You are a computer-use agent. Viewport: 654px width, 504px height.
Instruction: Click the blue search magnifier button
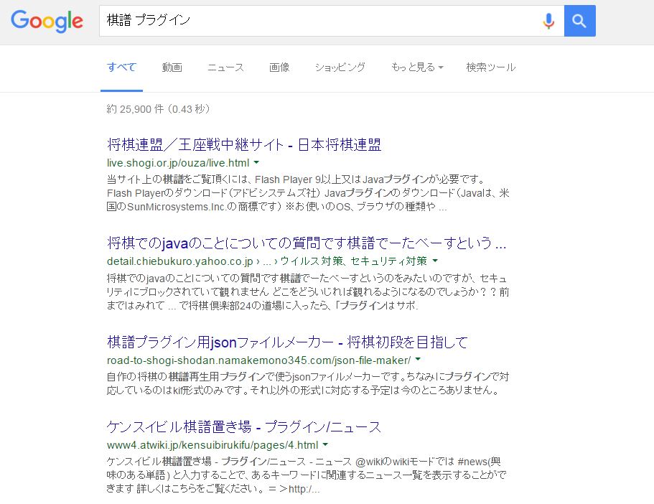(580, 21)
